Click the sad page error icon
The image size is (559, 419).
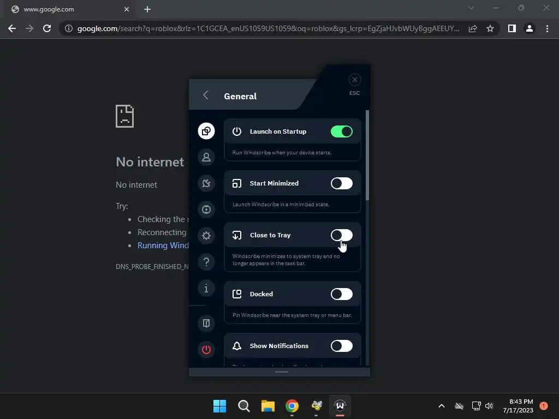coord(125,116)
